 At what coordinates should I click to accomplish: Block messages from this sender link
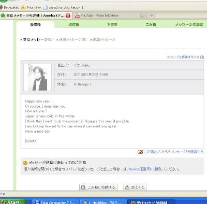173,152
